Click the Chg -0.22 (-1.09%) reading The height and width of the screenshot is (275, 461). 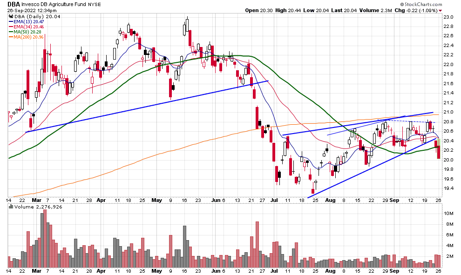(416, 10)
